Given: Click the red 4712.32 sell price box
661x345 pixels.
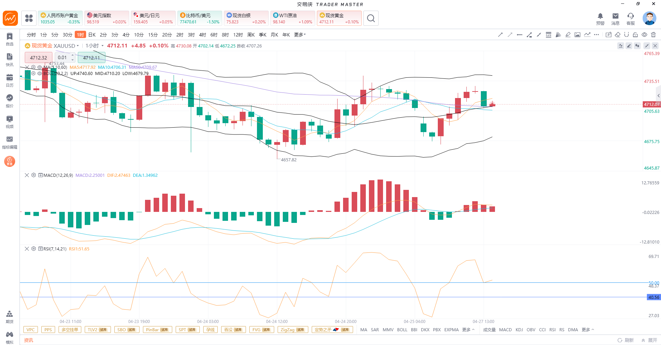Looking at the screenshot, I should (39, 58).
